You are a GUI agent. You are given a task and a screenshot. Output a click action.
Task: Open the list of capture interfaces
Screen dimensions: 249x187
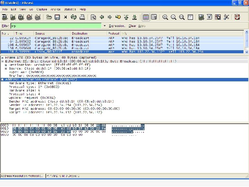coord(4,17)
